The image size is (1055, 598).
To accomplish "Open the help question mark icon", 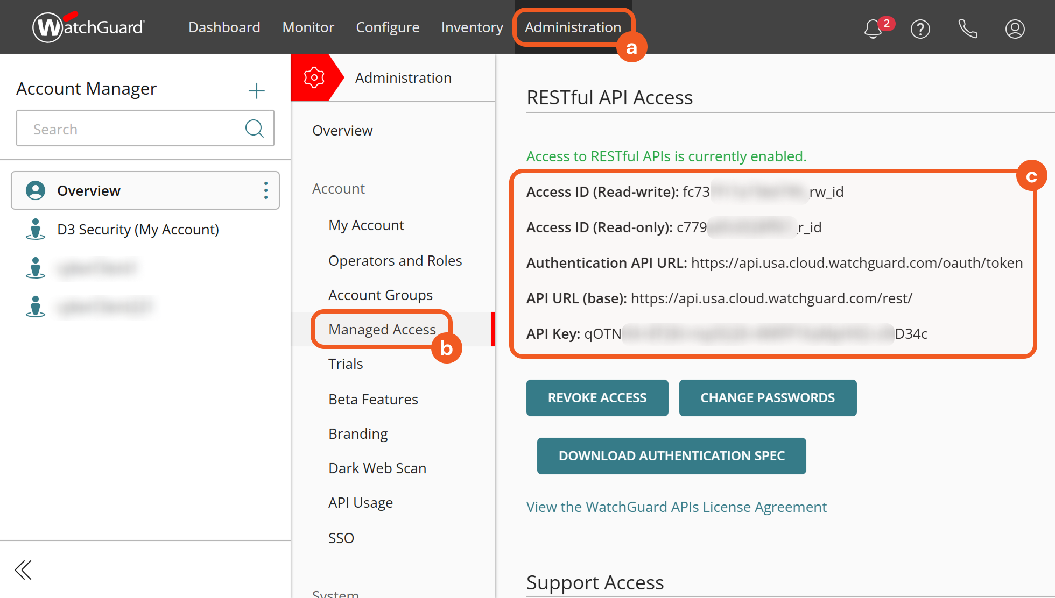I will pyautogui.click(x=920, y=29).
